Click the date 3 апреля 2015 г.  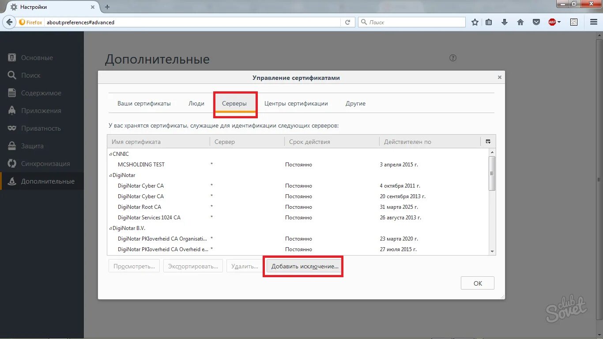point(399,165)
